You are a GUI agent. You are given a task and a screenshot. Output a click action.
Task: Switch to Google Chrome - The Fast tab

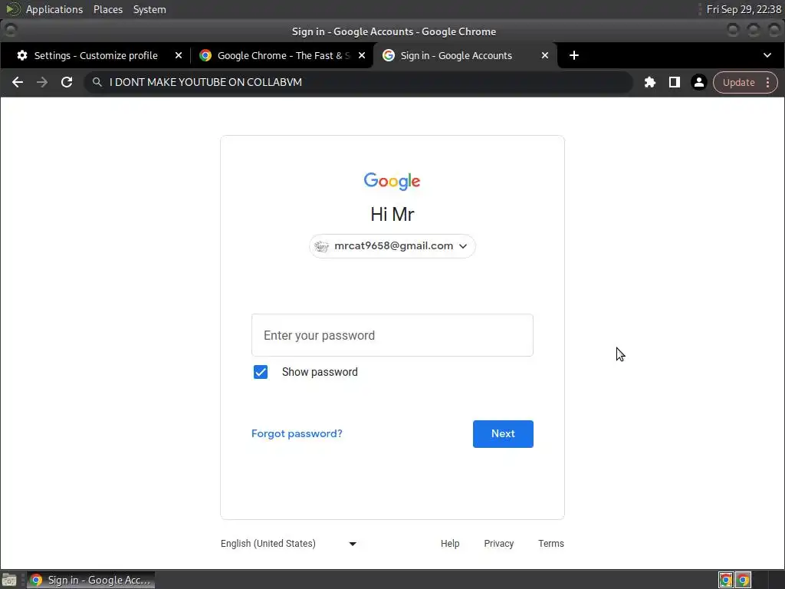coord(283,55)
